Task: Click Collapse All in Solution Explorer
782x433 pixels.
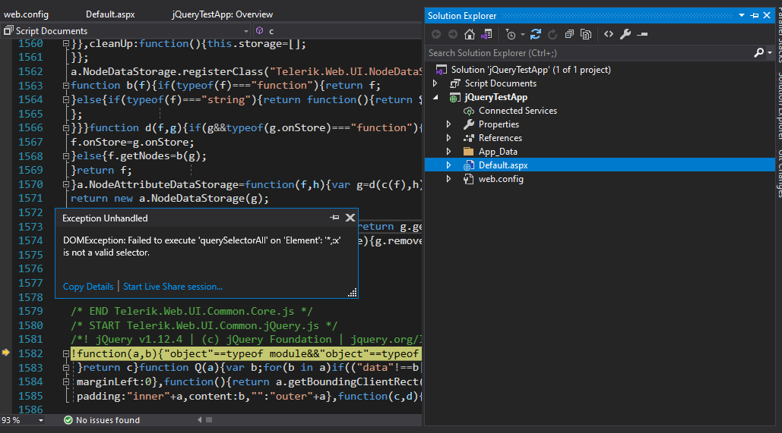Action: pyautogui.click(x=568, y=34)
